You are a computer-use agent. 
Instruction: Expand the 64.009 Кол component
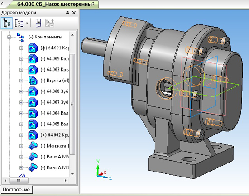21,59
